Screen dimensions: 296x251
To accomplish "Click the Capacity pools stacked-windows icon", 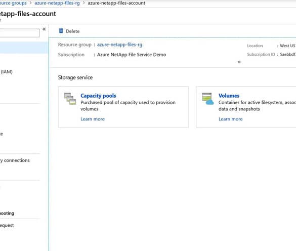I will coord(70,99).
